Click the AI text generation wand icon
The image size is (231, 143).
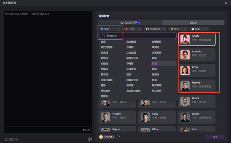(90, 139)
